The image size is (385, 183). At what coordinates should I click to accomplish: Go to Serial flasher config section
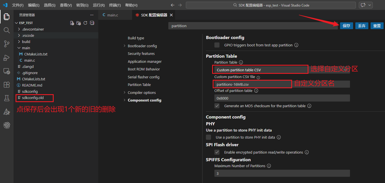pos(143,77)
